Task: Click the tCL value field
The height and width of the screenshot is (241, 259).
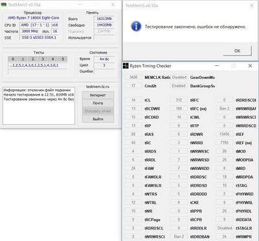Action: tap(133, 100)
